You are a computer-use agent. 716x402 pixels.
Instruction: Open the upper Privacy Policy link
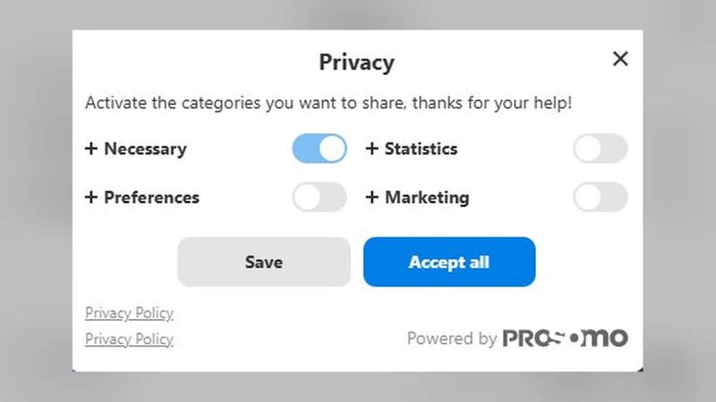point(129,314)
